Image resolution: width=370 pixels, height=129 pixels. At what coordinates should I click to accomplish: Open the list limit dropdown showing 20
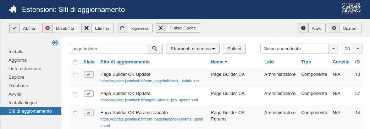pyautogui.click(x=352, y=49)
